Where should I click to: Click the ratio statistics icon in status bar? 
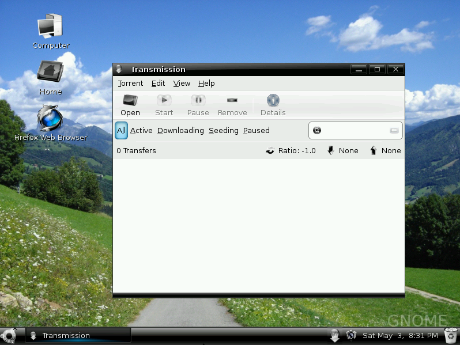coord(270,150)
